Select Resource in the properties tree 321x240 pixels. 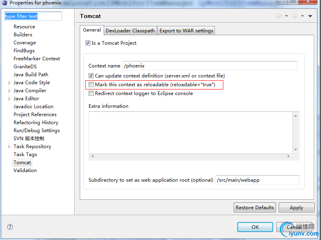(24, 27)
